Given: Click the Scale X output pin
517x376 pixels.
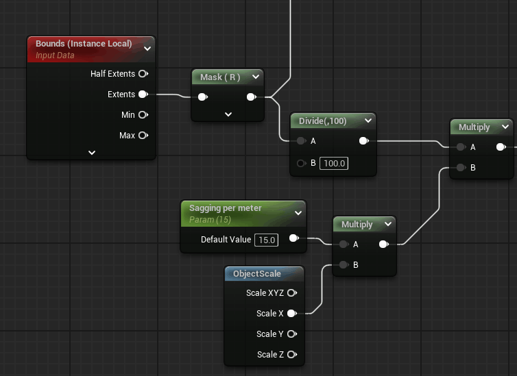Looking at the screenshot, I should (292, 314).
